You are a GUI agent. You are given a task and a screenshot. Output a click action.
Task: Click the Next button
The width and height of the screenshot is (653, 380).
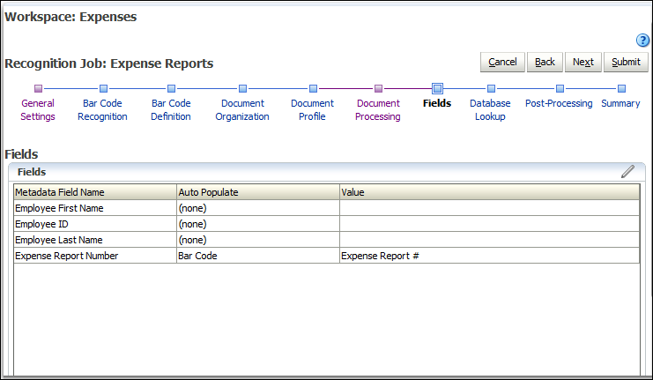tap(583, 62)
